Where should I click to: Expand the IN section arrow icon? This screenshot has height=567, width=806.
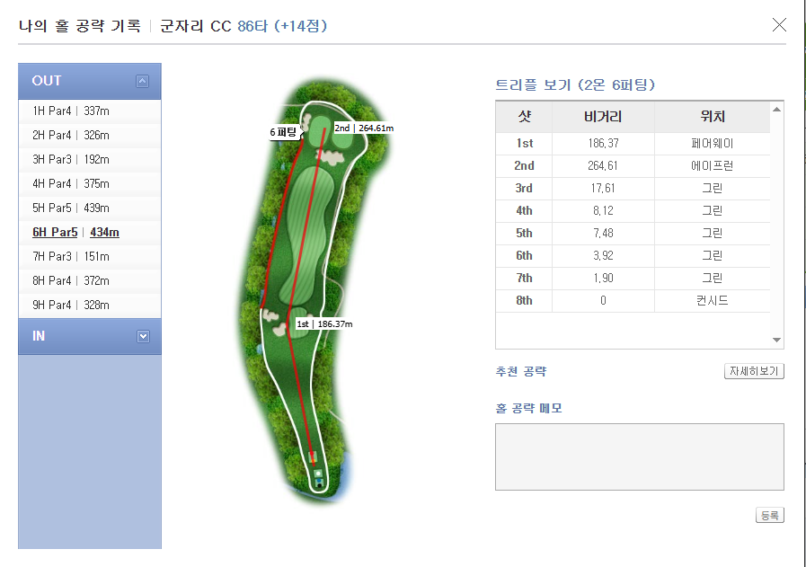click(x=142, y=336)
